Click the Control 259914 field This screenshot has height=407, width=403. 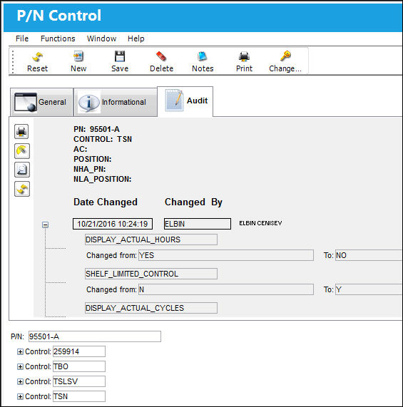[79, 351]
